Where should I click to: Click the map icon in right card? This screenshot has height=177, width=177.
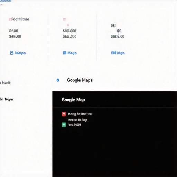pyautogui.click(x=113, y=53)
